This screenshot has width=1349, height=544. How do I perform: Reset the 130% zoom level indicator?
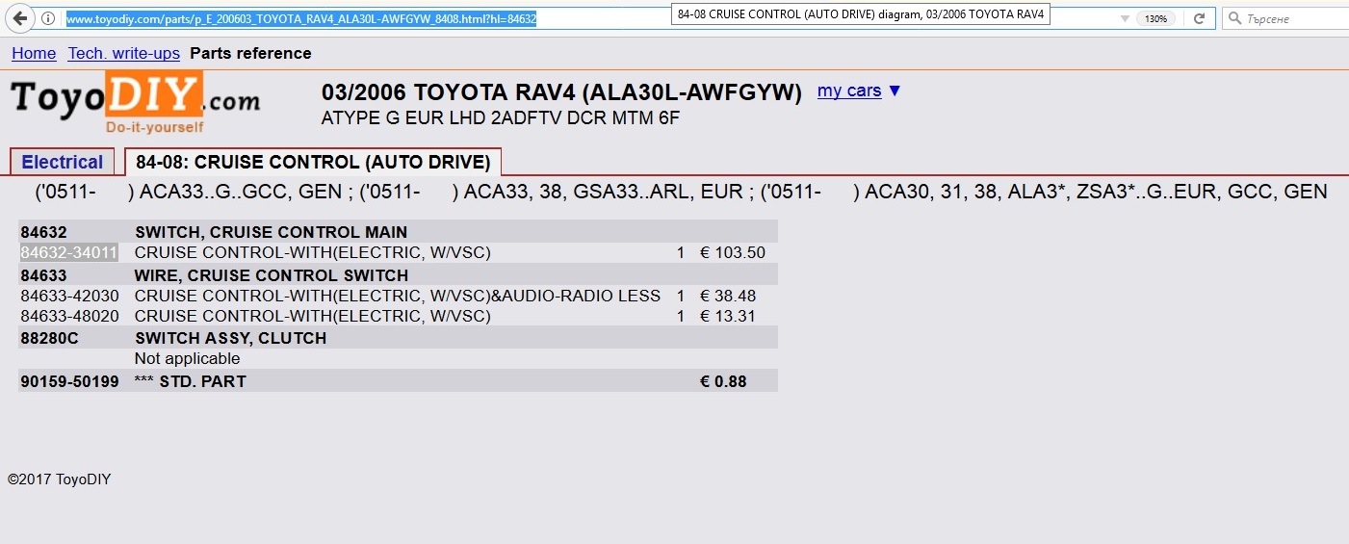[1155, 18]
